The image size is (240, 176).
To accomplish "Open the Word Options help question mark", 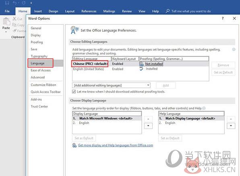I will pyautogui.click(x=223, y=19).
